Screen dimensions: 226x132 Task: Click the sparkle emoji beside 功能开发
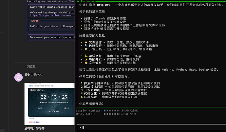point(86,59)
